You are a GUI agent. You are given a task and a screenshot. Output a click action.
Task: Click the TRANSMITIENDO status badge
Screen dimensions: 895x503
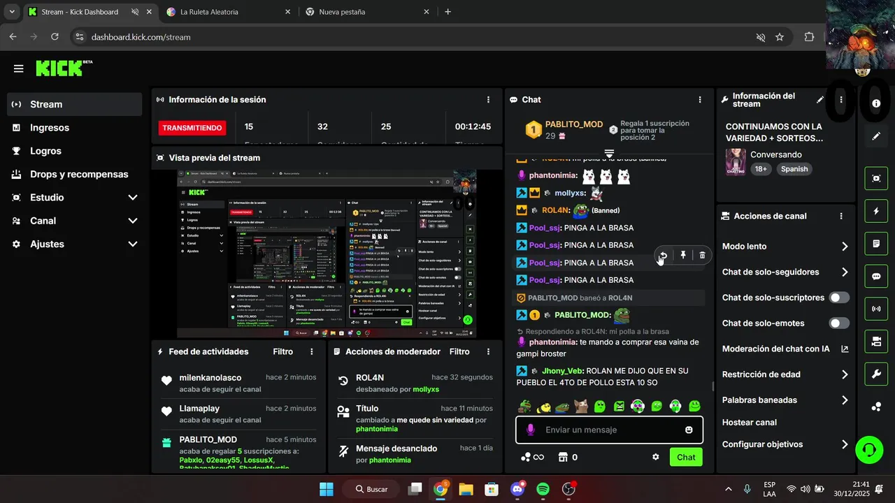pyautogui.click(x=192, y=128)
